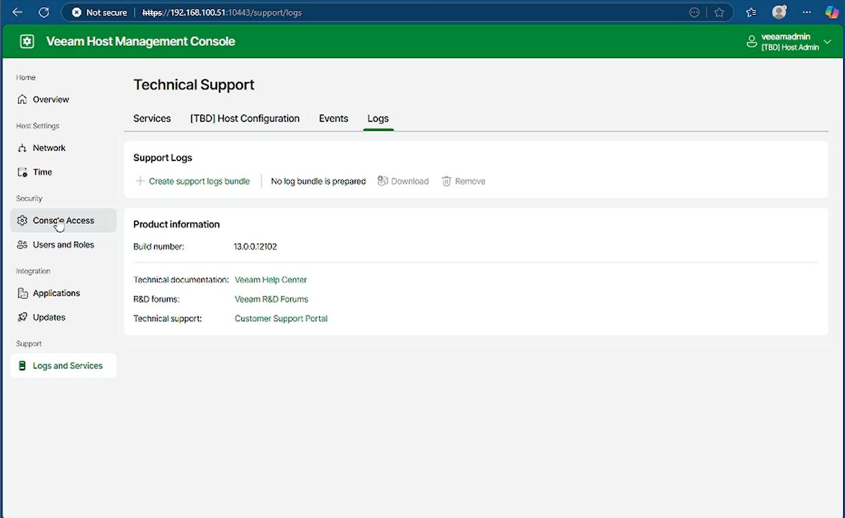
Task: Switch to the Services tab
Action: [x=152, y=118]
